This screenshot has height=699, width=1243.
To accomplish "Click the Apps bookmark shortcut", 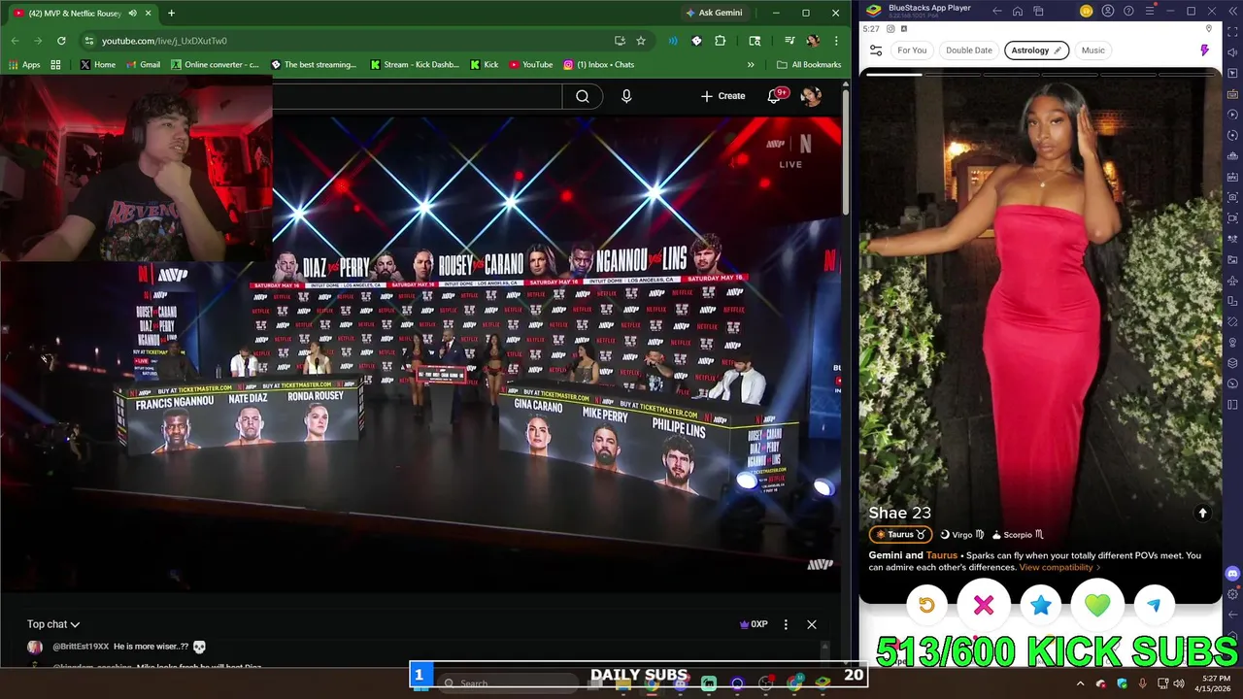I will tap(24, 65).
